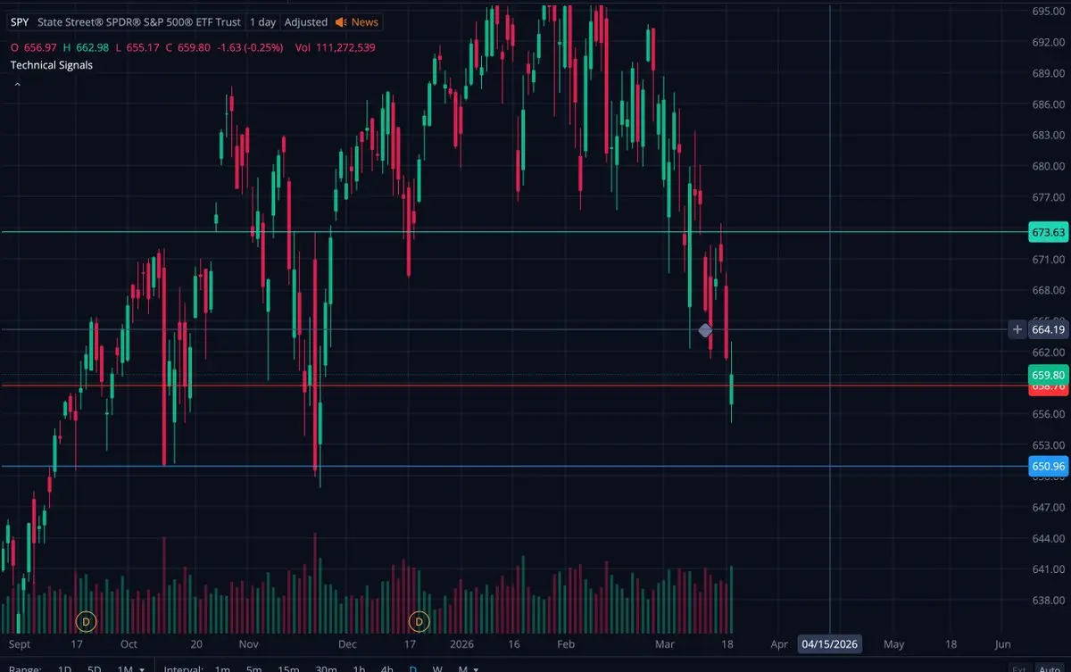This screenshot has height=672, width=1071.
Task: Click the plus button beside 664.19
Action: pyautogui.click(x=1017, y=330)
